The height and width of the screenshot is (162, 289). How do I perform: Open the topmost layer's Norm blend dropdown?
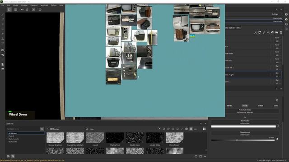(277, 38)
